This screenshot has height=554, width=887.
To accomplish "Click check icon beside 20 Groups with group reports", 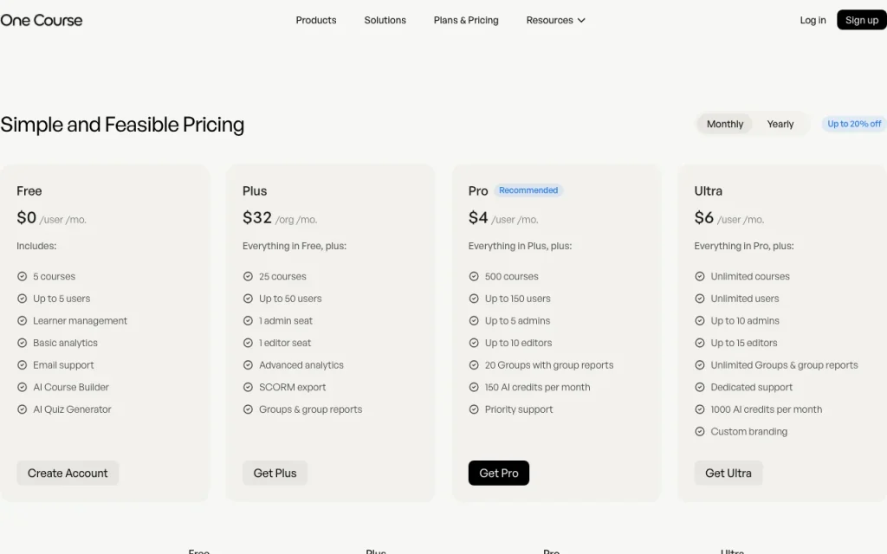I will pyautogui.click(x=474, y=365).
